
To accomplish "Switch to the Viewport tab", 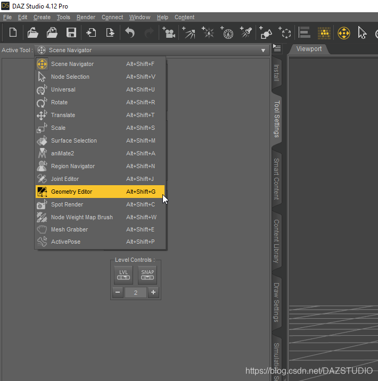I will point(309,49).
